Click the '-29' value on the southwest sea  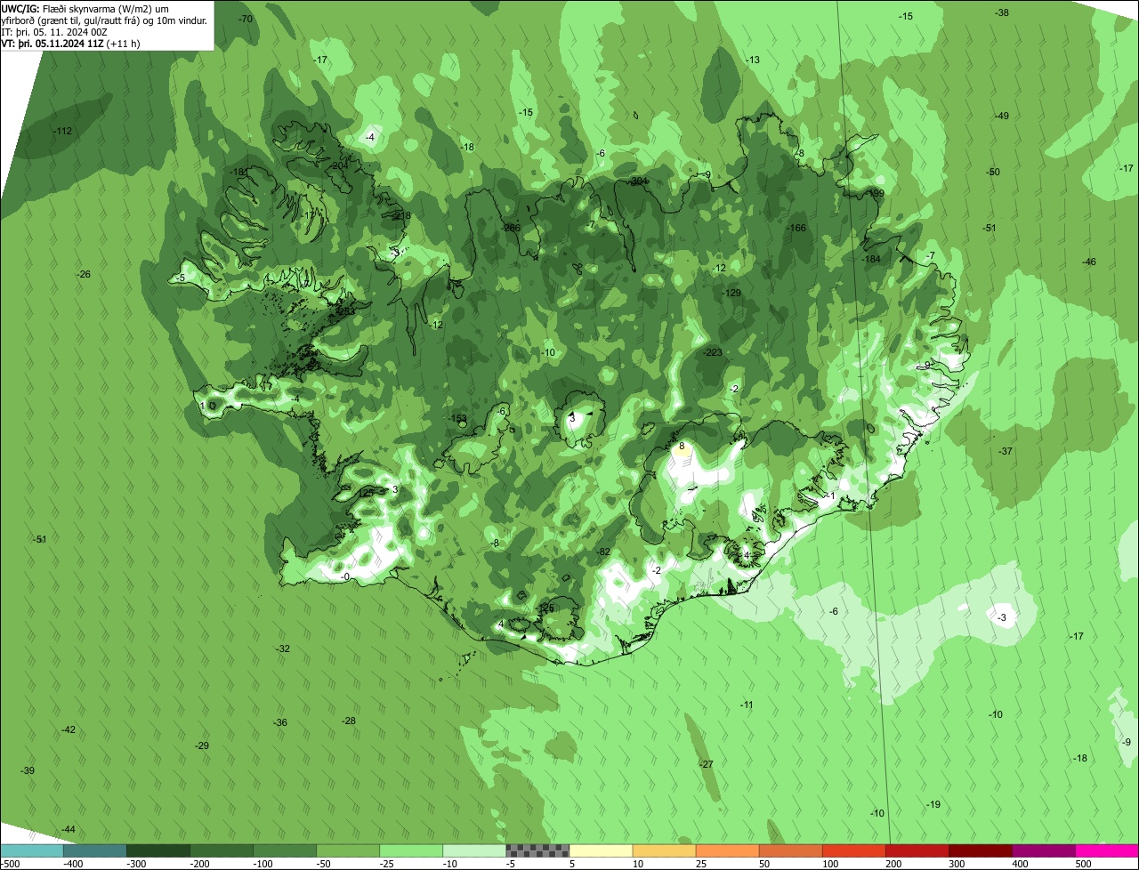pos(202,745)
